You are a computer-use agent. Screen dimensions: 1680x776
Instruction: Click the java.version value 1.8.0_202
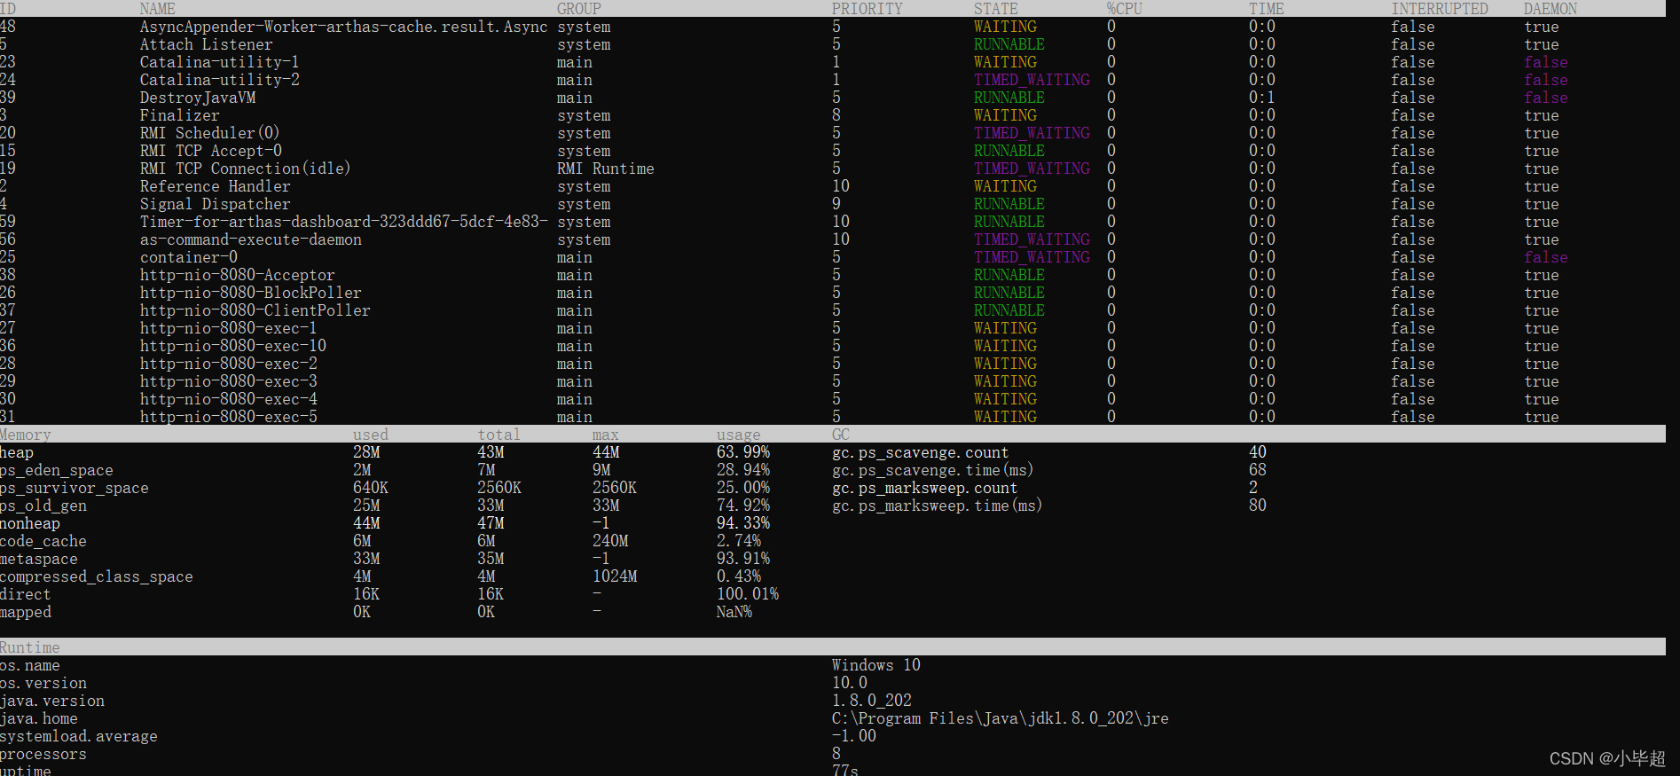[872, 701]
